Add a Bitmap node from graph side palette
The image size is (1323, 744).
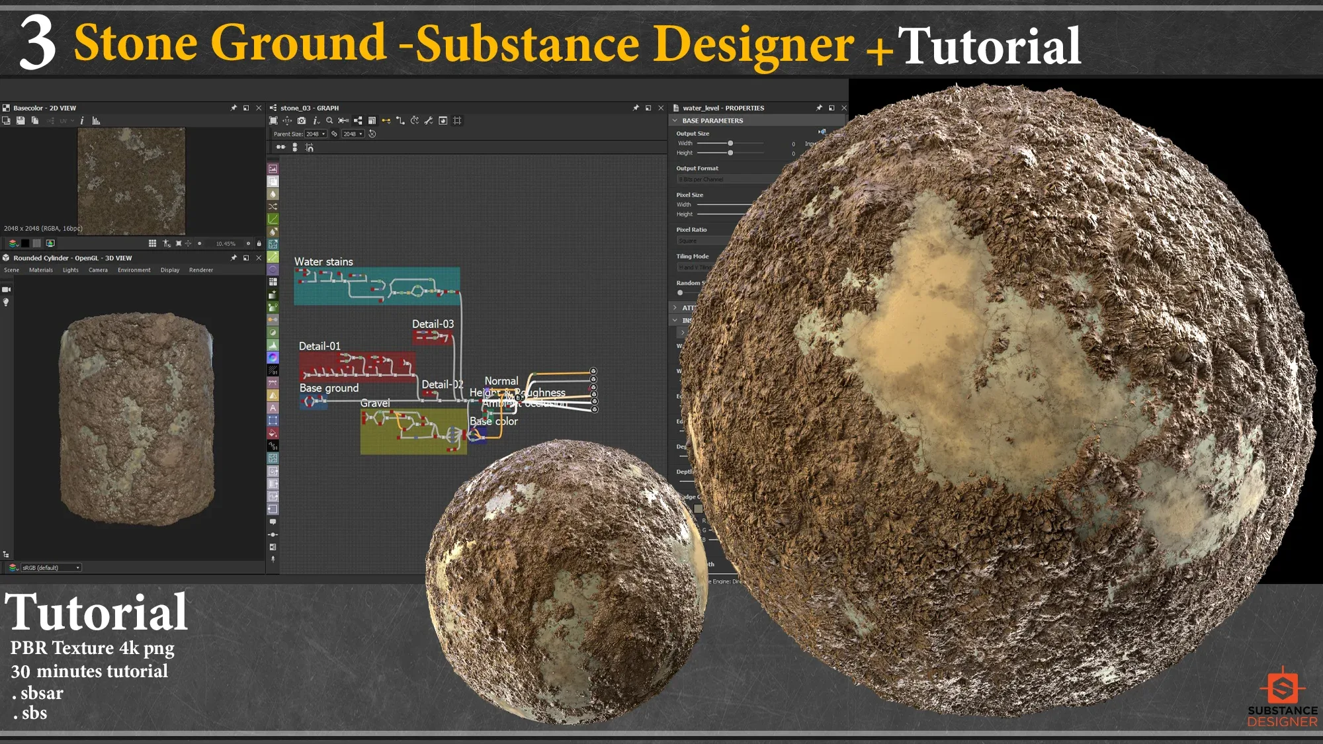pyautogui.click(x=273, y=169)
